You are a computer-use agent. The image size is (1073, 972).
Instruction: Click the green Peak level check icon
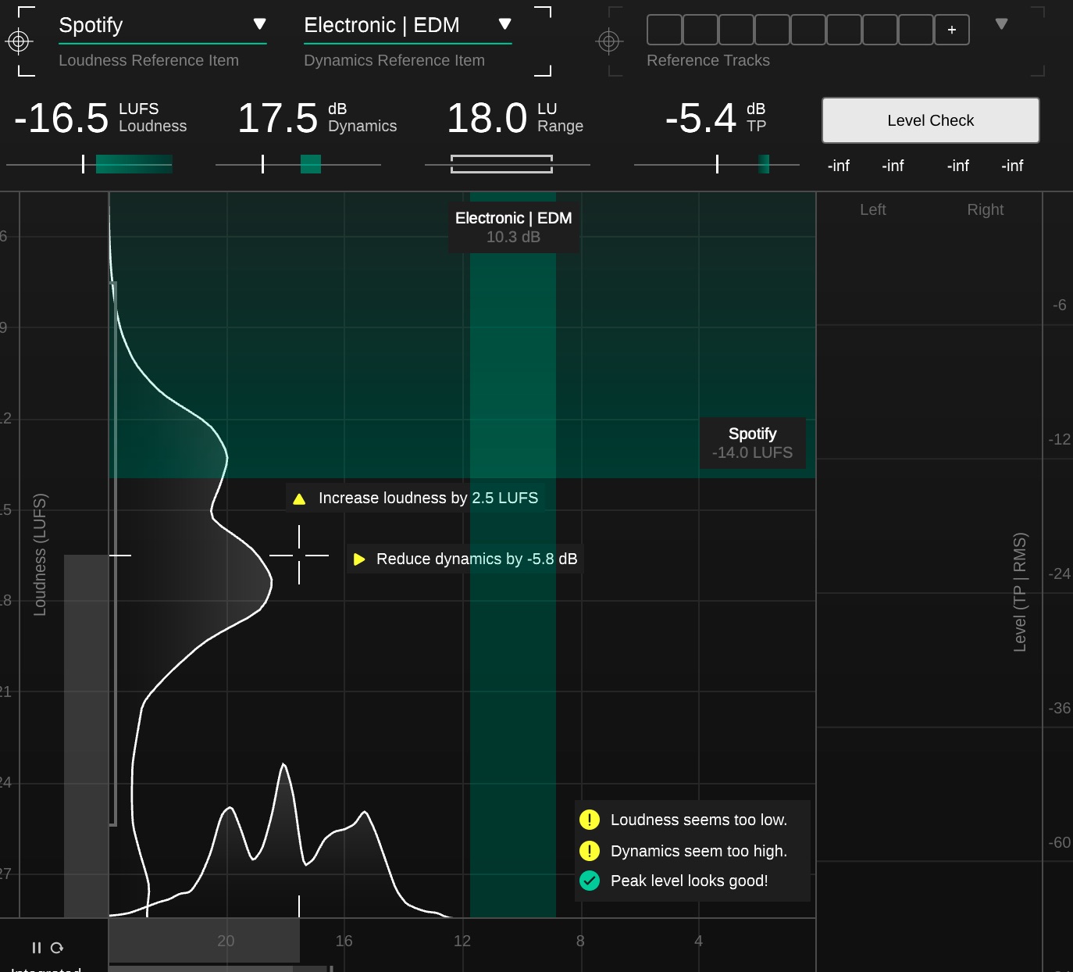point(590,881)
